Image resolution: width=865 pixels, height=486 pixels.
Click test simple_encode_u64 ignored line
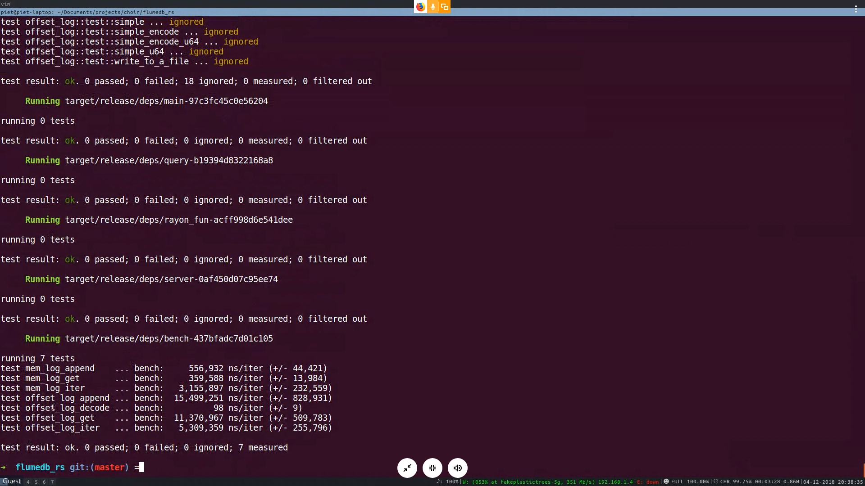coord(129,42)
